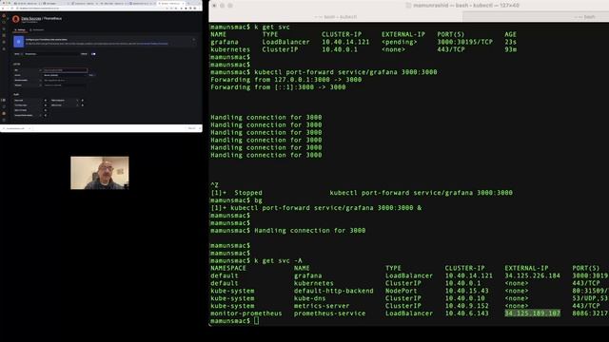Image resolution: width=609 pixels, height=342 pixels.
Task: Click the '[1]+ Stopped' job line
Action: (x=362, y=193)
